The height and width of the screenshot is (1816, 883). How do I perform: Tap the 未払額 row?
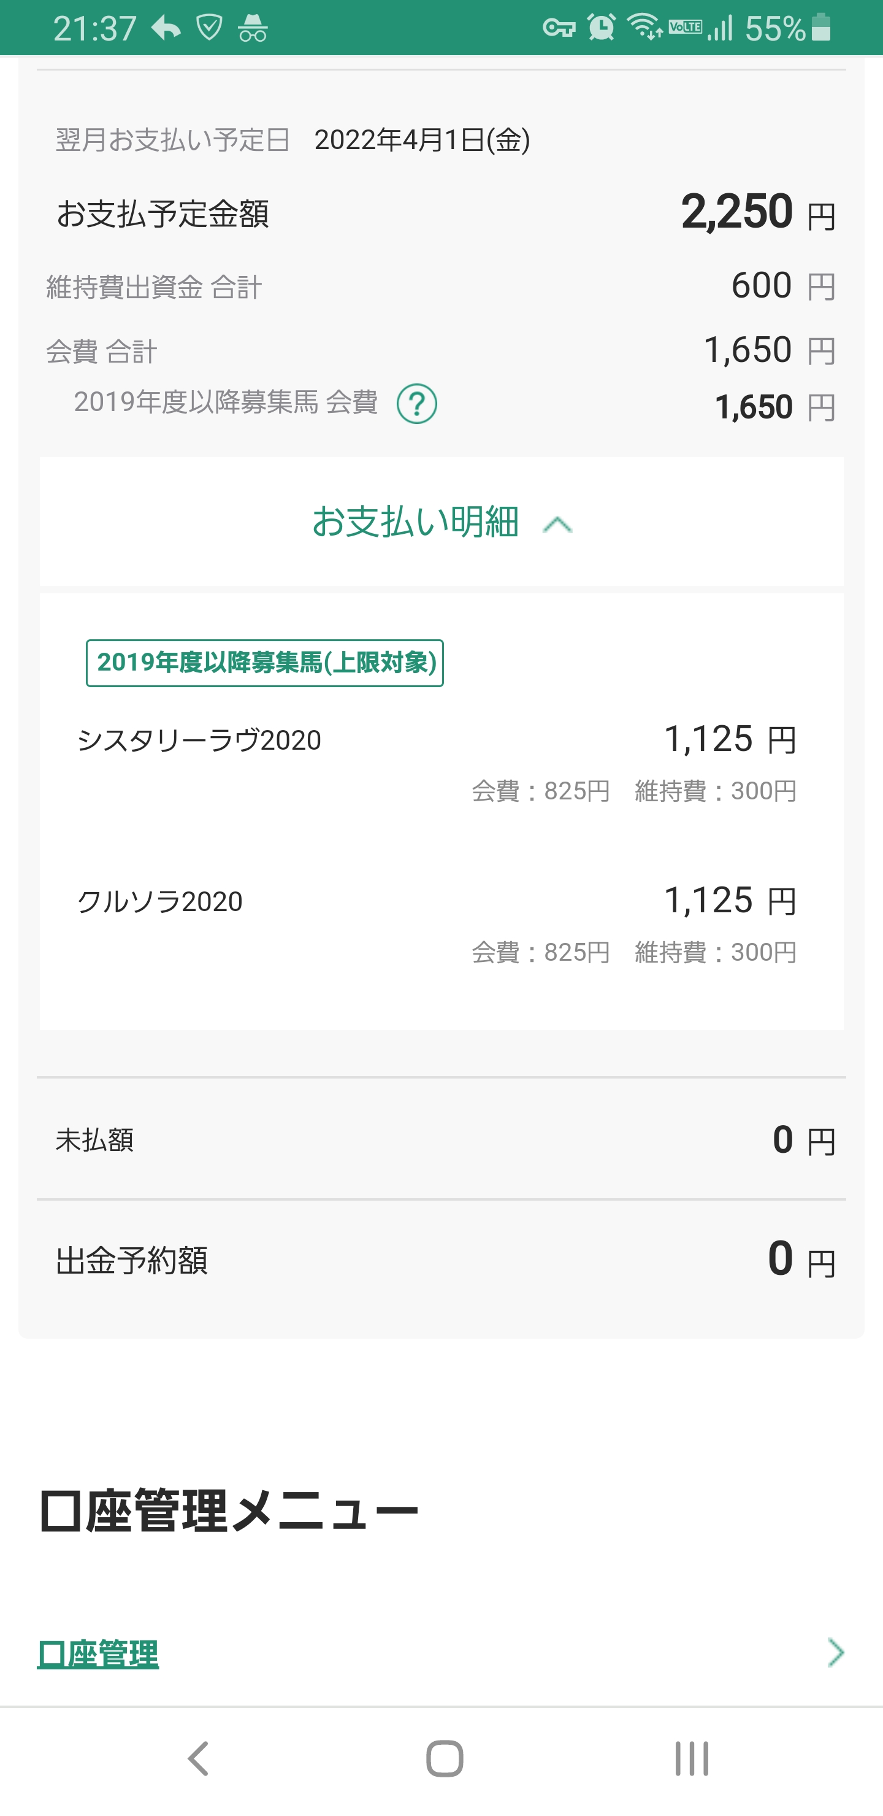[x=441, y=1139]
